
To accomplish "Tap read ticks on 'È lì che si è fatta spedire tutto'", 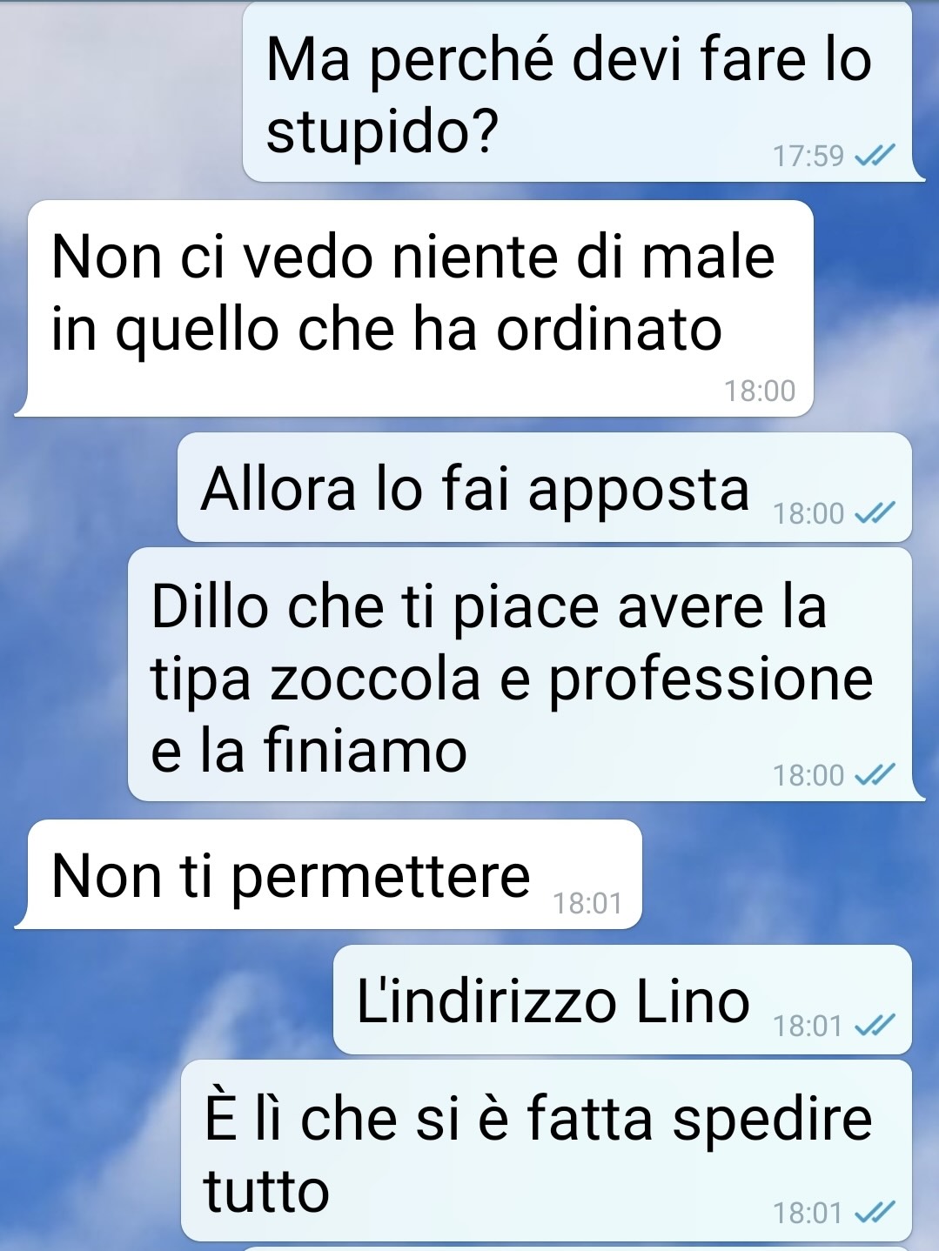I will pyautogui.click(x=874, y=1212).
